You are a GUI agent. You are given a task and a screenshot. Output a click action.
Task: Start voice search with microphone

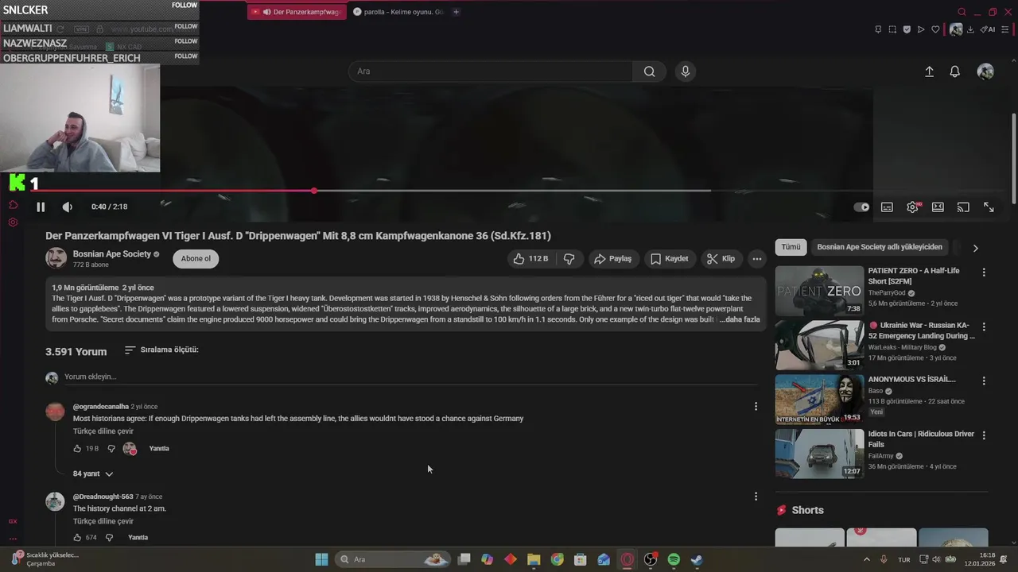click(686, 71)
